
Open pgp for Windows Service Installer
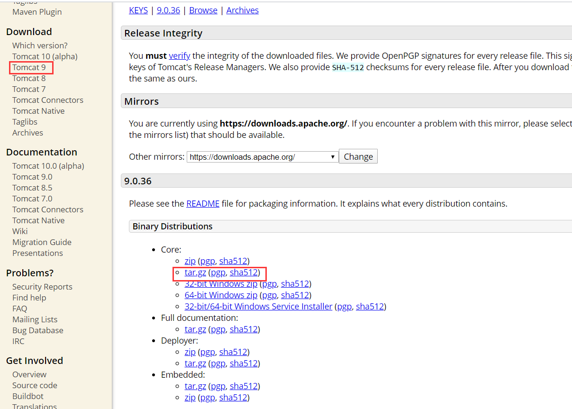click(344, 306)
